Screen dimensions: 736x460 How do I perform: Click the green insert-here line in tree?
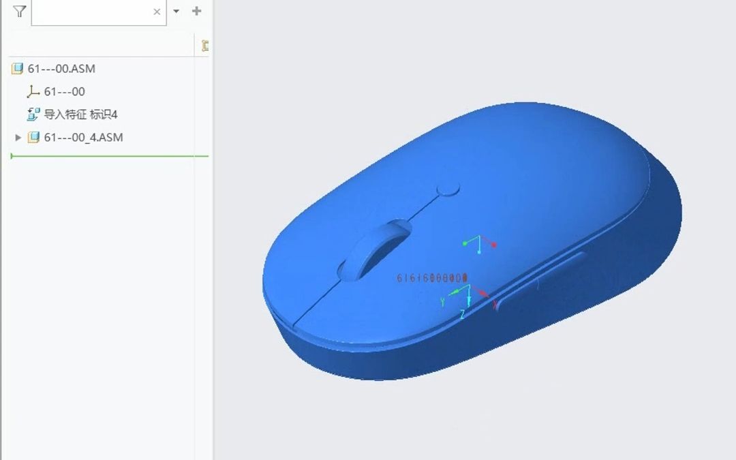coord(109,156)
